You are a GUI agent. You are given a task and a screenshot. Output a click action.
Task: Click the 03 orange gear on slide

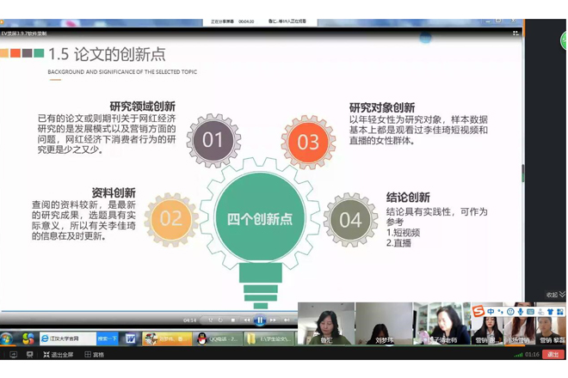coord(308,142)
